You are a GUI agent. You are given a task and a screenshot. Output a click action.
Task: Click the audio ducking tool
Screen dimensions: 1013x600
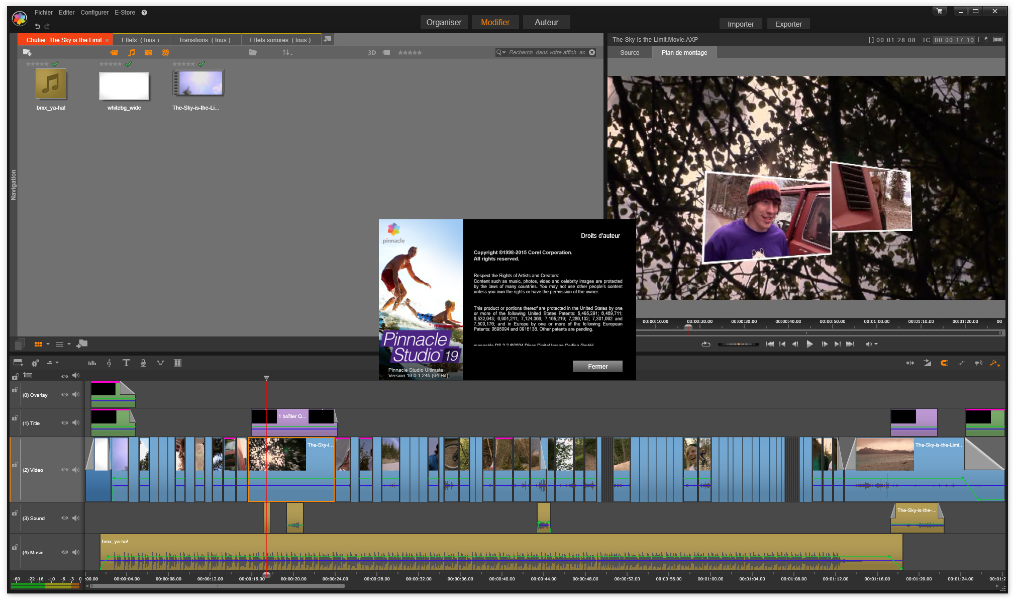point(160,363)
